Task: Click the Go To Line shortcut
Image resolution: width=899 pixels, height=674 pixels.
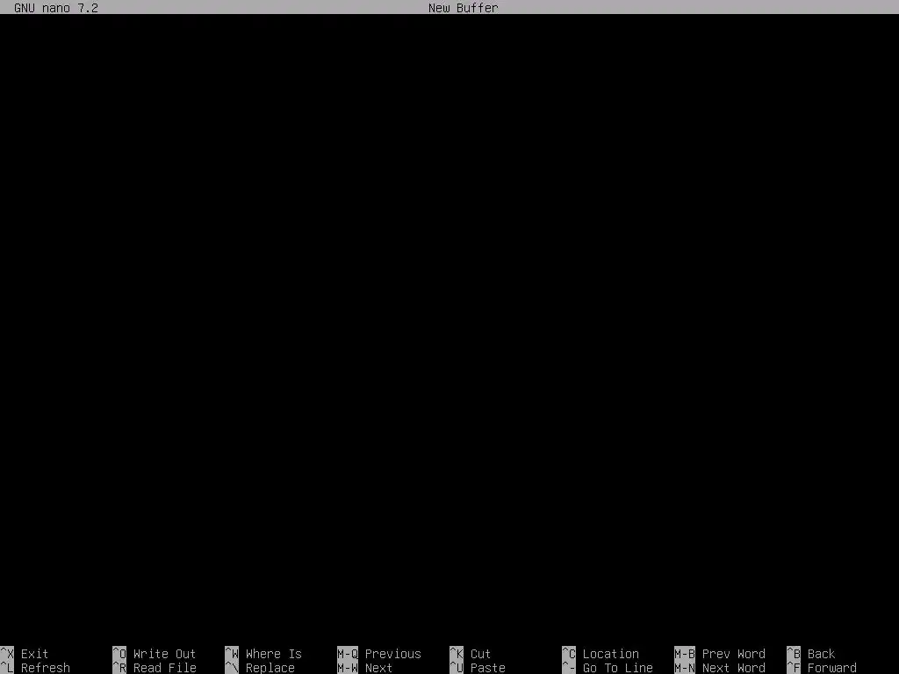Action: [x=608, y=668]
